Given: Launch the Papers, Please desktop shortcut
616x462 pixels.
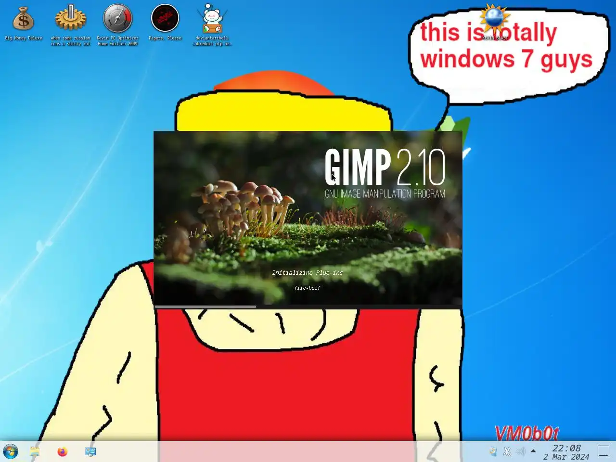Looking at the screenshot, I should [165, 22].
